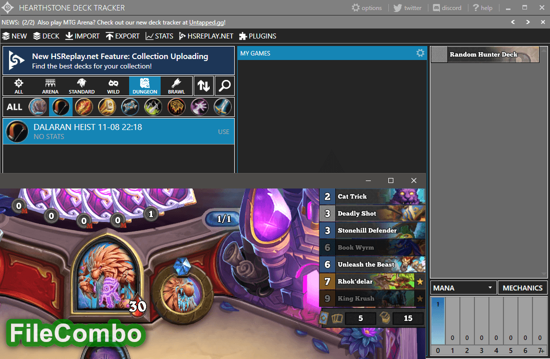Viewport: 550px width, 359px height.
Task: Click the Random Hunter Deck header
Action: pos(485,54)
